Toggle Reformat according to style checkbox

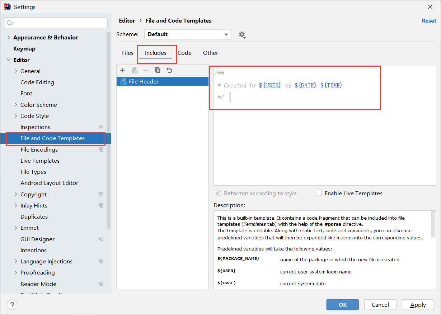pos(218,193)
